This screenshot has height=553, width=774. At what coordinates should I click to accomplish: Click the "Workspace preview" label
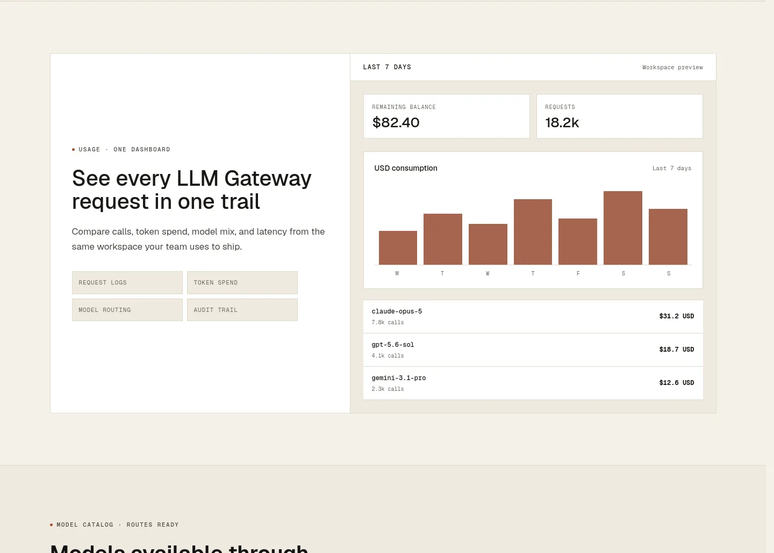[x=672, y=67]
